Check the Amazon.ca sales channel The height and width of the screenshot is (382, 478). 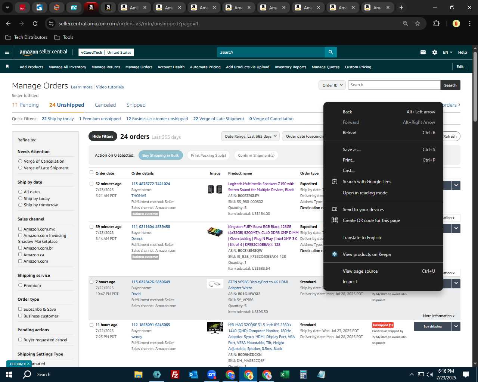(x=20, y=255)
